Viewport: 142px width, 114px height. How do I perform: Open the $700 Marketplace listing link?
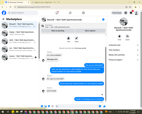(x=57, y=27)
